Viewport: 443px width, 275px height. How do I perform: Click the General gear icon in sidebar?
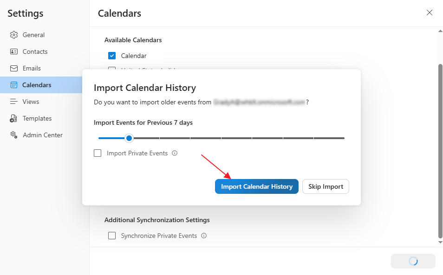tap(14, 35)
